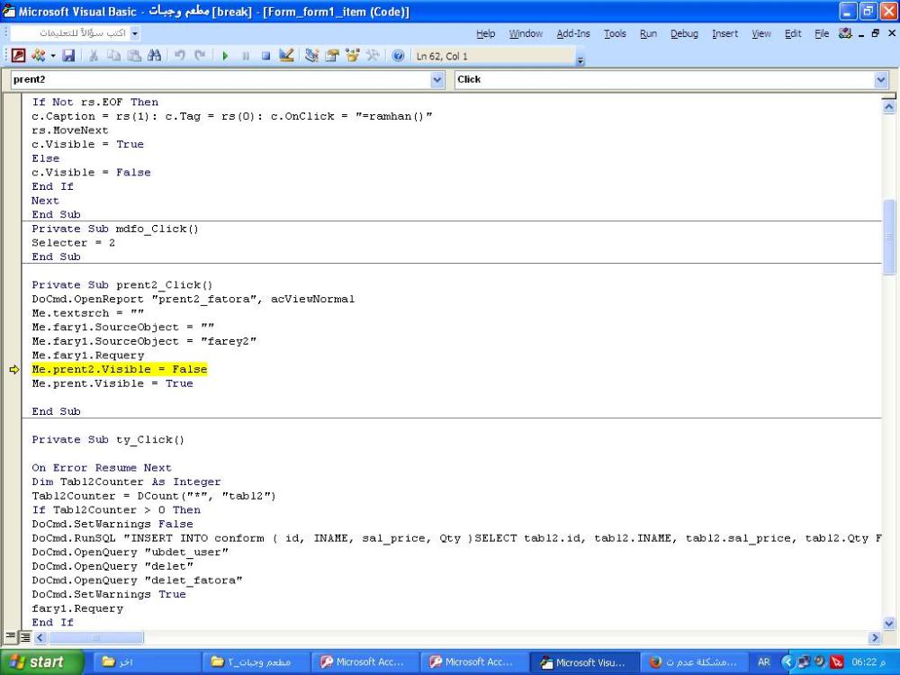This screenshot has width=900, height=675.
Task: Open the Insert Module dropdown arrow
Action: [x=53, y=56]
